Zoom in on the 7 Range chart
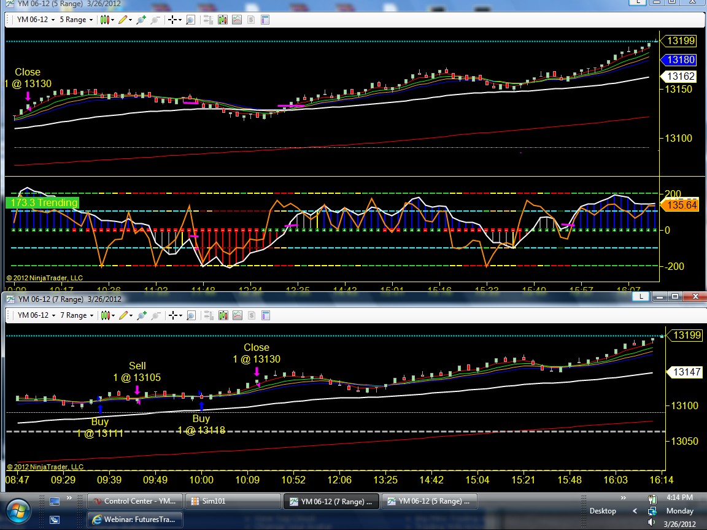Screen dimensions: 707x530 click(142, 315)
